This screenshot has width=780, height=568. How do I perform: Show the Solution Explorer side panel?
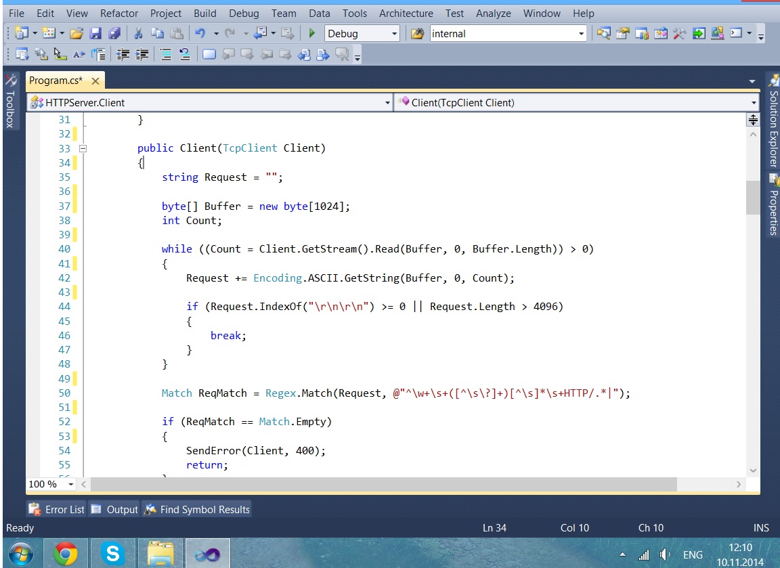pos(773,129)
